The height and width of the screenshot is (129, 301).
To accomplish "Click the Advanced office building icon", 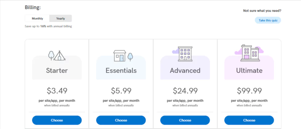I will click(x=182, y=54).
